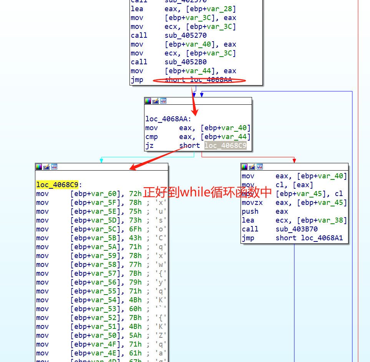
Task: Click the group nodes icon on loc_4068C9 block
Action: (x=54, y=167)
